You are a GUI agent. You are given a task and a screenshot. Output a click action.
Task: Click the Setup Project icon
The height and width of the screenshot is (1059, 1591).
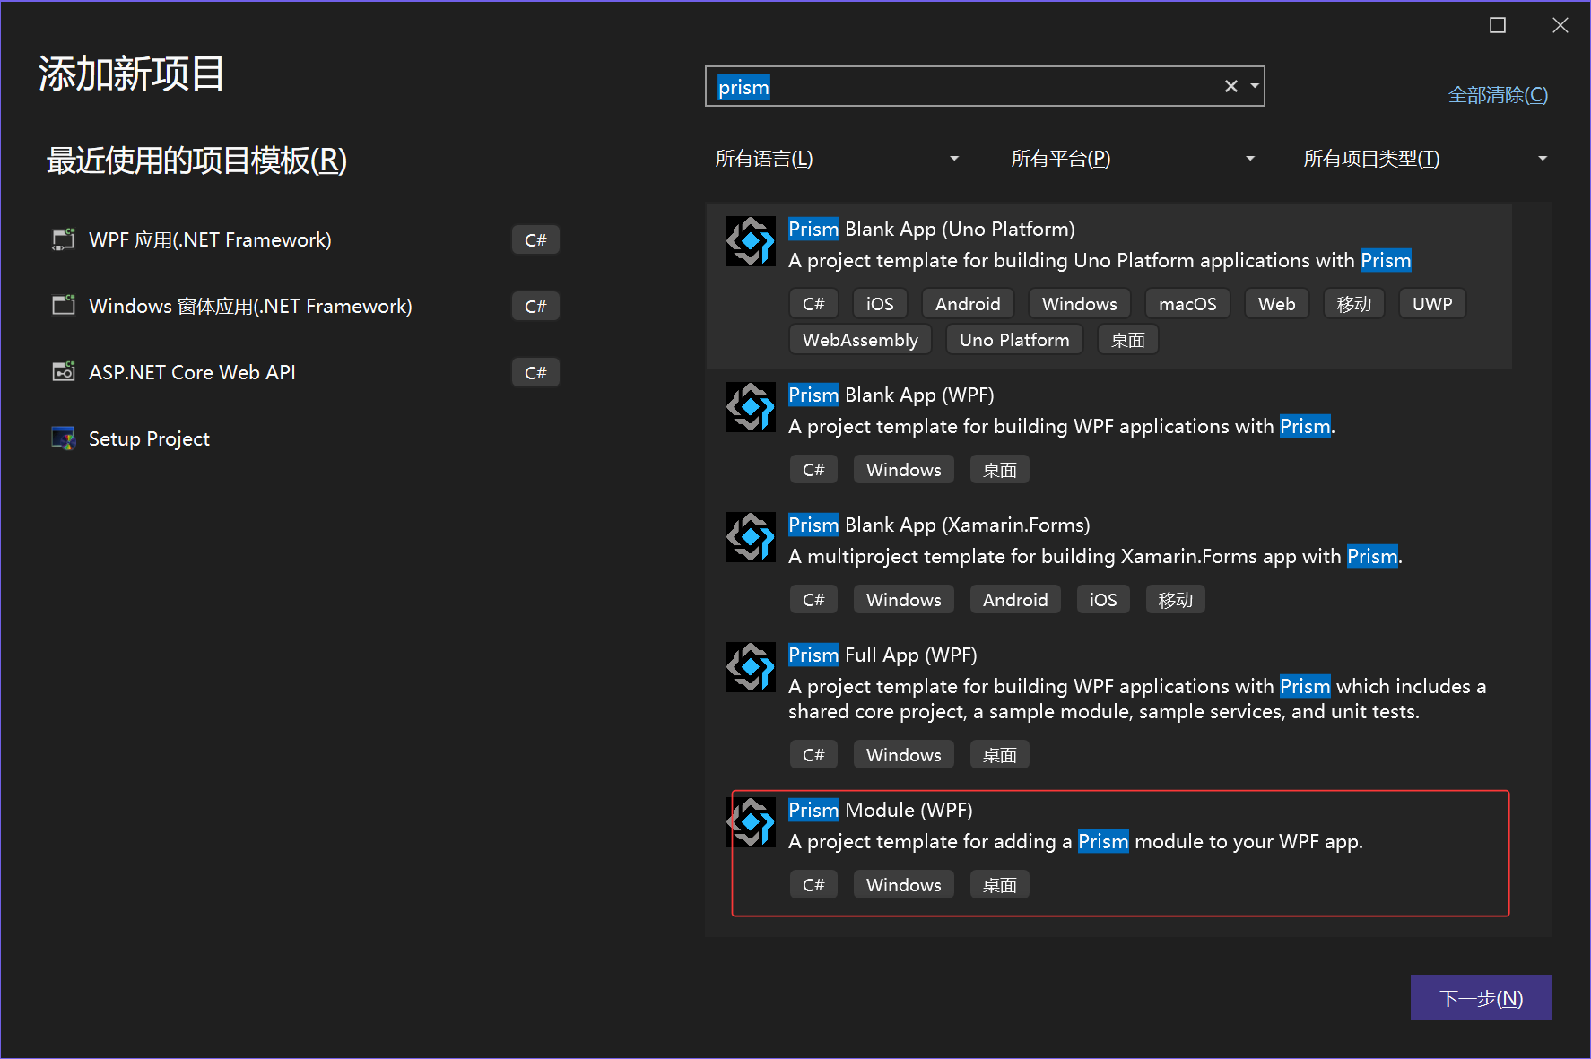click(64, 438)
